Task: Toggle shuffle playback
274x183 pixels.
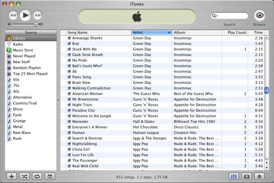Action: point(24,177)
